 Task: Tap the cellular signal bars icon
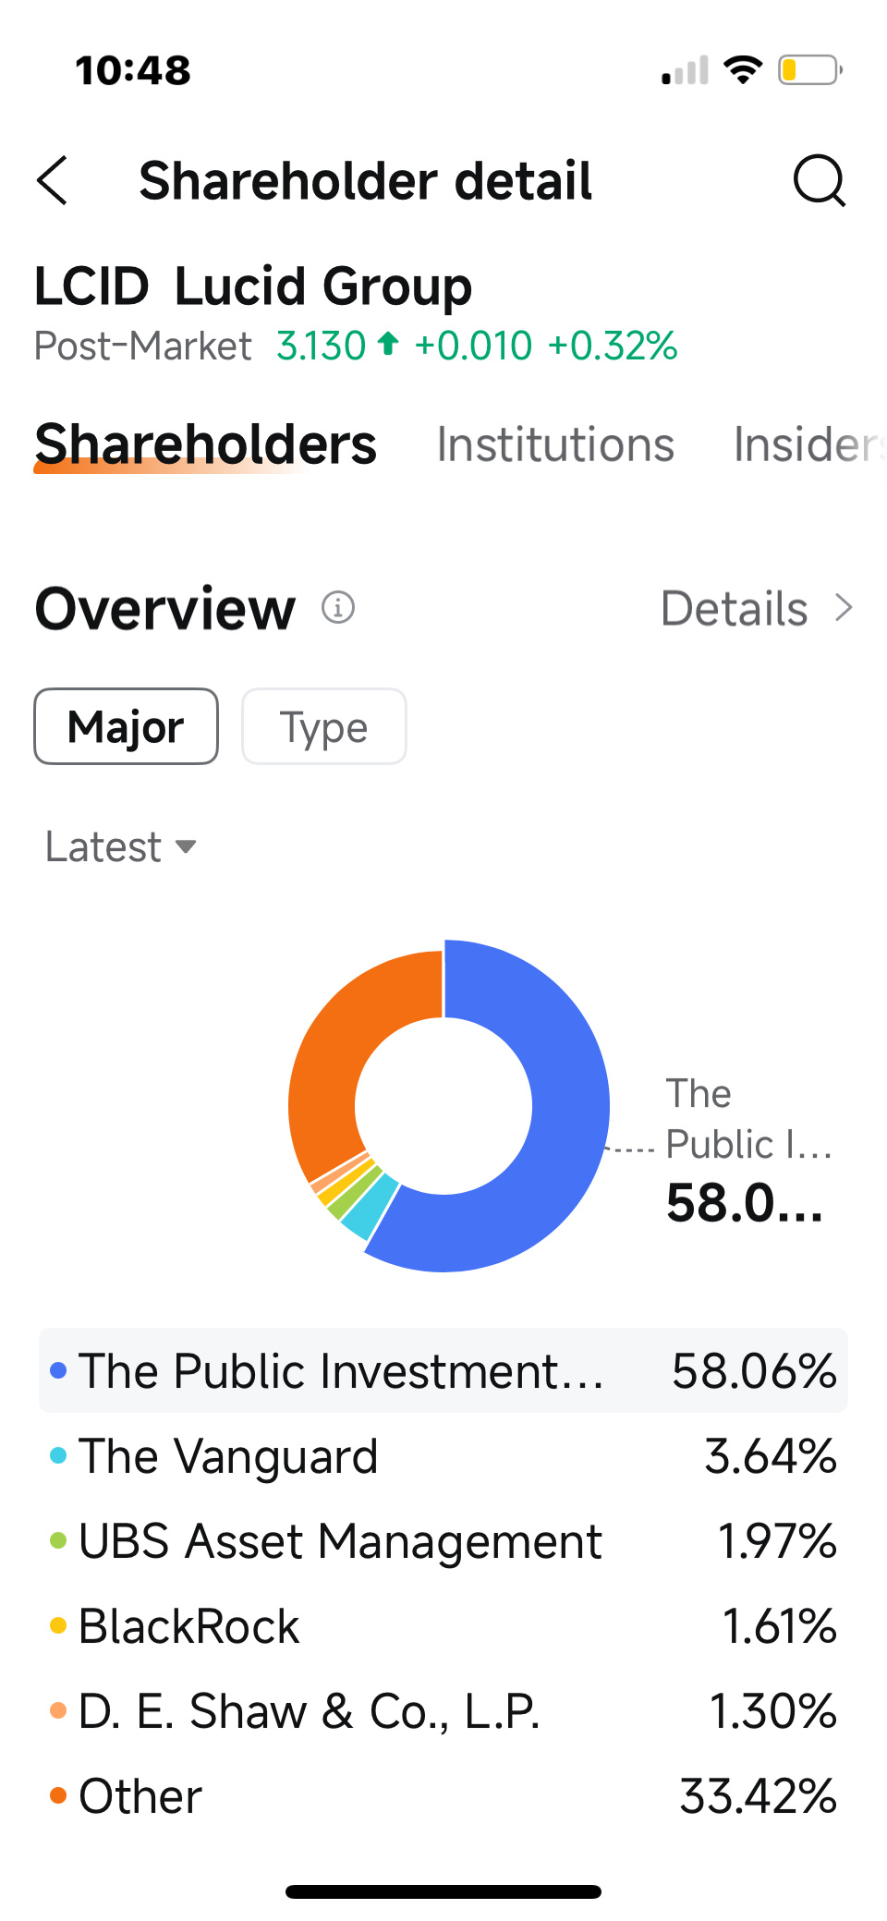coord(685,70)
